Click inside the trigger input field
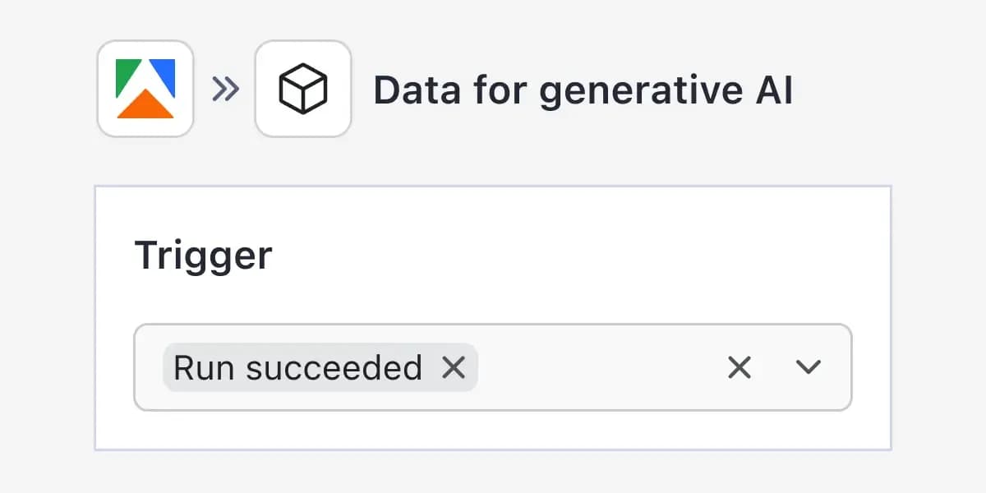The height and width of the screenshot is (493, 986). coord(592,368)
